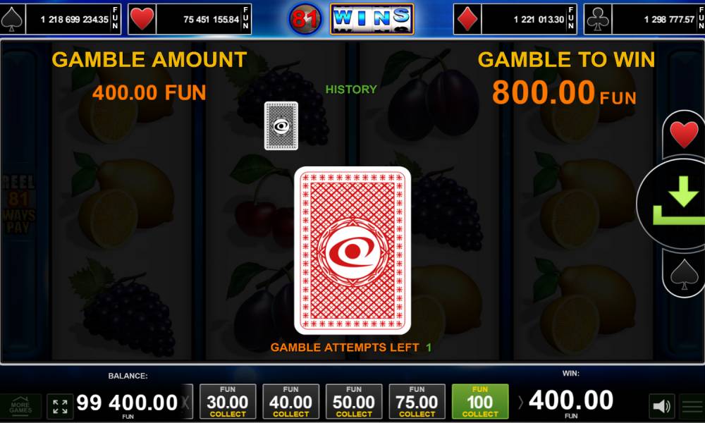The width and height of the screenshot is (705, 423).
Task: Open More Games
Action: pyautogui.click(x=20, y=406)
